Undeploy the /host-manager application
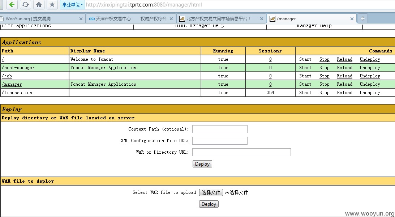395x217 pixels. (x=370, y=68)
